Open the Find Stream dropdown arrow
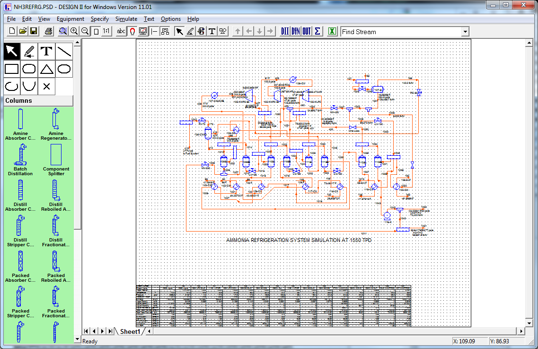538x349 pixels. tap(465, 32)
